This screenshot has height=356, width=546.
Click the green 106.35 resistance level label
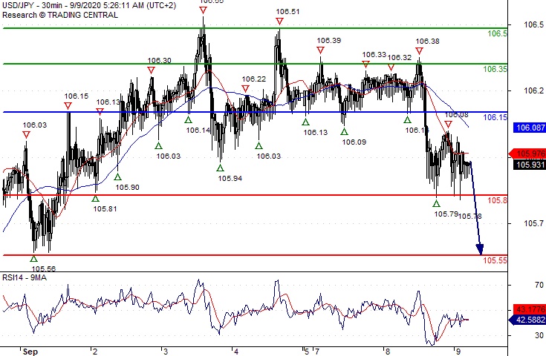[x=495, y=69]
